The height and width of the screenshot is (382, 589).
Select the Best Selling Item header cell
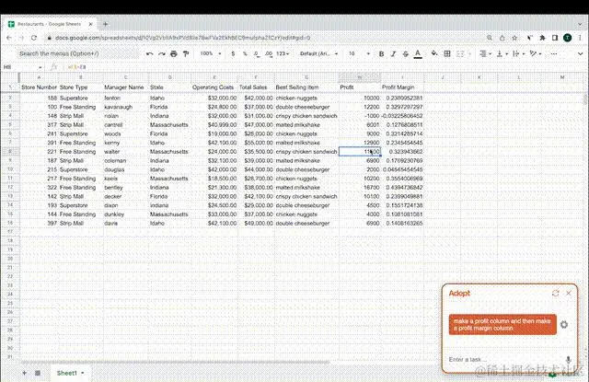pyautogui.click(x=306, y=87)
